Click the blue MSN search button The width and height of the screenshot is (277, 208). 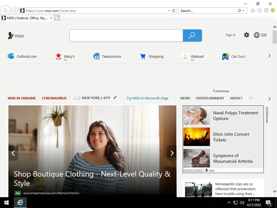[192, 35]
